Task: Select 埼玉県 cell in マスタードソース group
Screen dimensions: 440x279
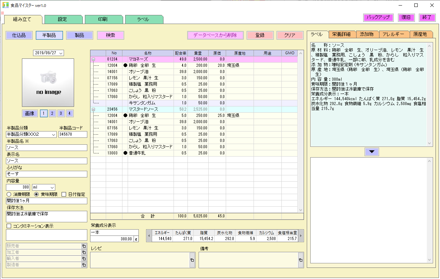Action: (240, 115)
